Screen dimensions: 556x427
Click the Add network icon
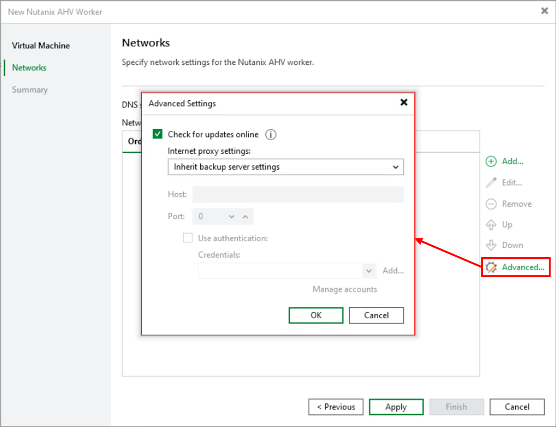[x=491, y=161]
